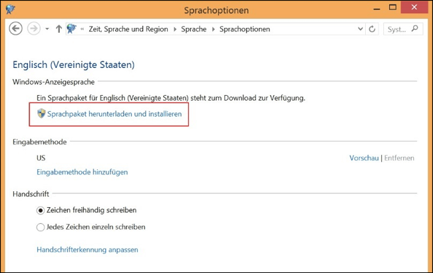The width and height of the screenshot is (433, 273).
Task: Go up one level with up arrow
Action: coord(59,29)
